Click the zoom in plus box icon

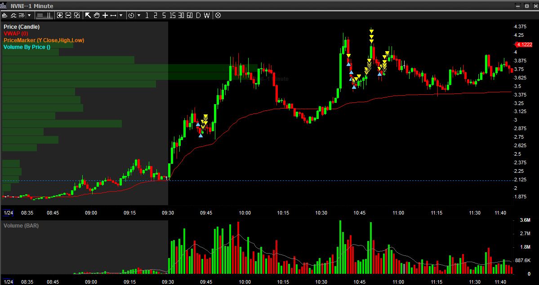tap(60, 15)
